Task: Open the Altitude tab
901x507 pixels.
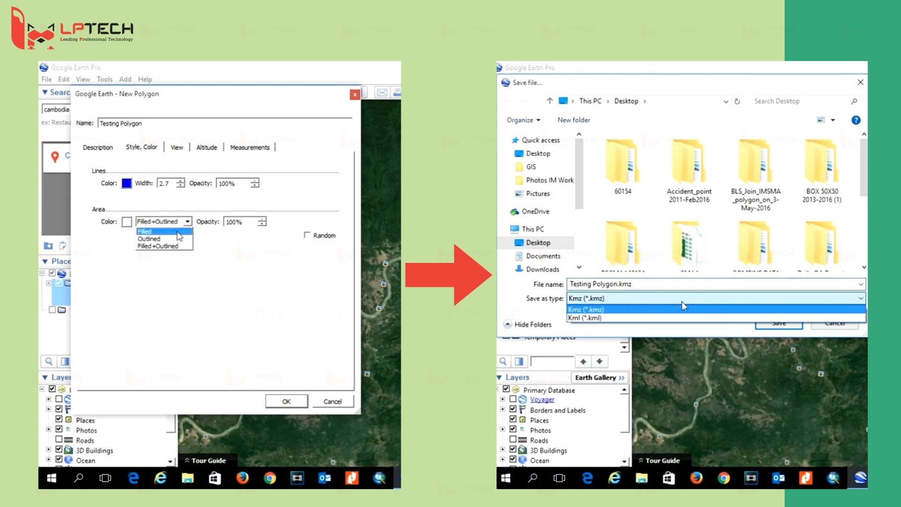Action: (x=206, y=147)
